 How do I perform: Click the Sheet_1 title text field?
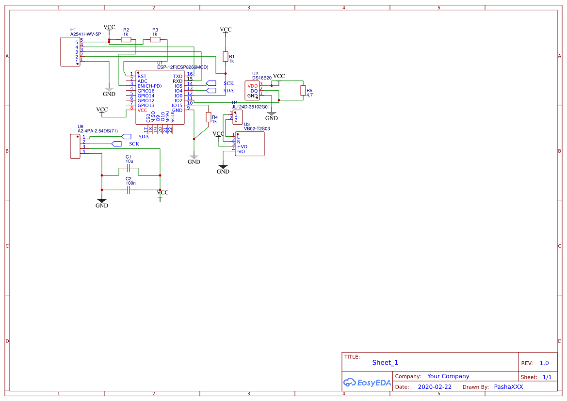point(385,362)
